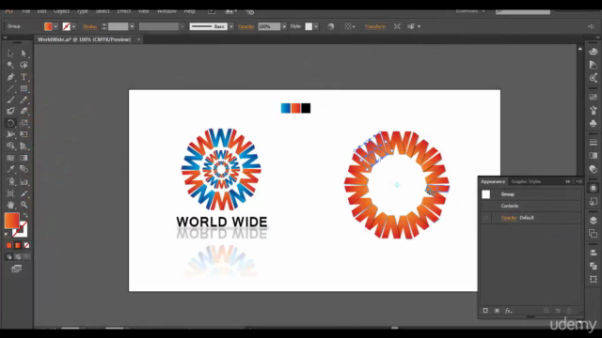Swap fill and stroke colors
The height and width of the screenshot is (338, 602).
25,215
